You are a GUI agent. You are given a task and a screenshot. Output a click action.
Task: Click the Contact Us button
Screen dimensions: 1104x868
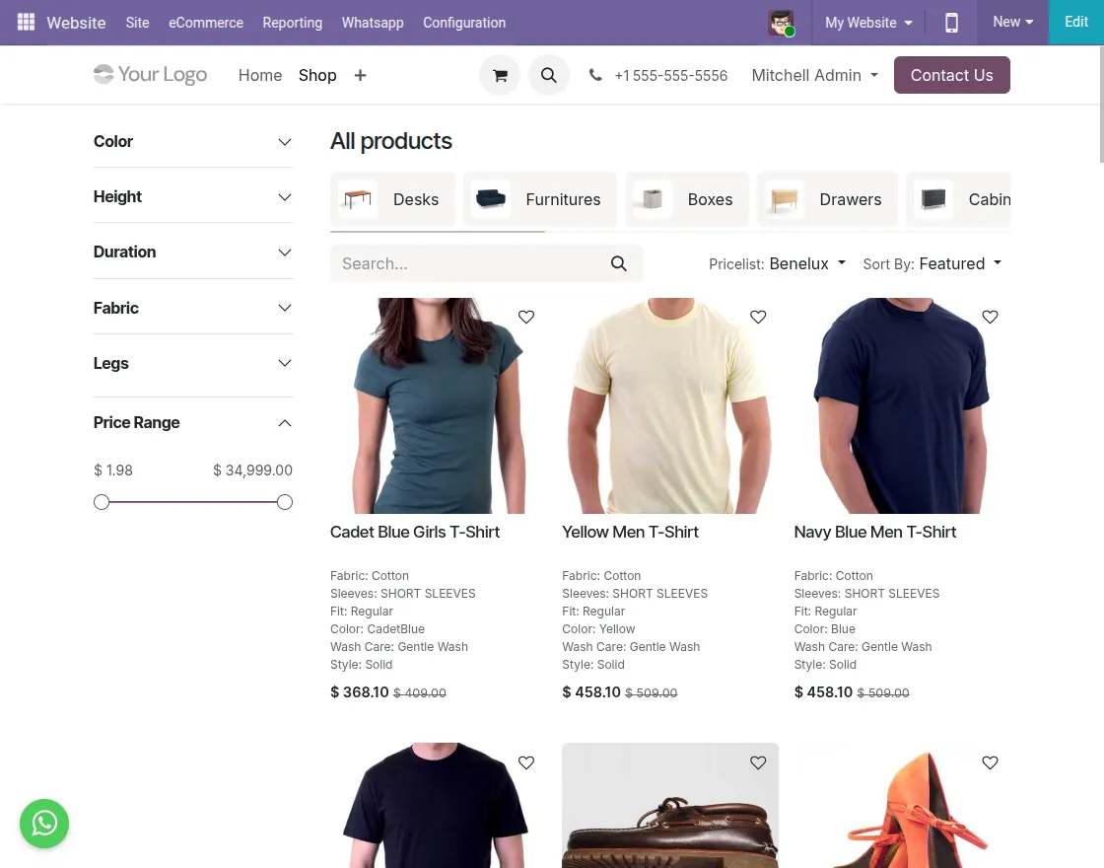tap(951, 75)
